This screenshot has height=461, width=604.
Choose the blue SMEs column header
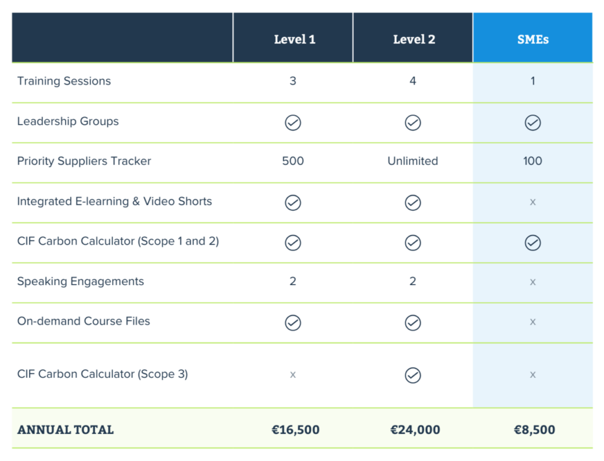pos(533,37)
